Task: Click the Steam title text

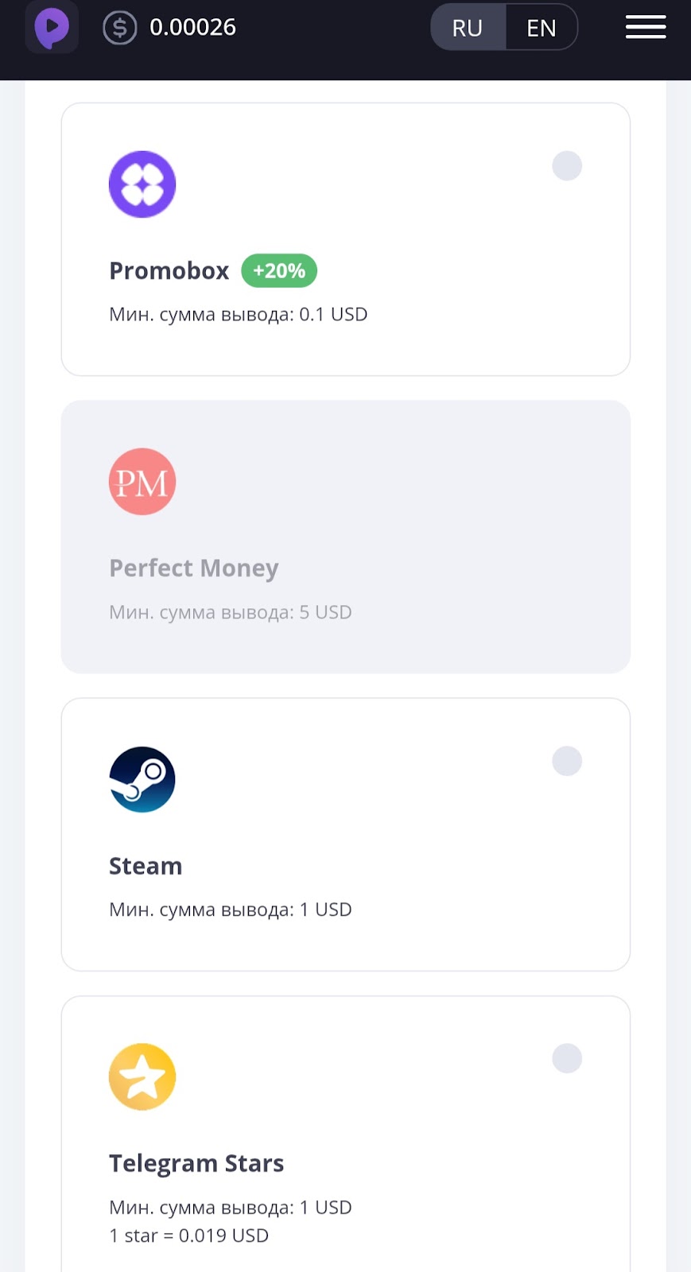Action: 146,866
